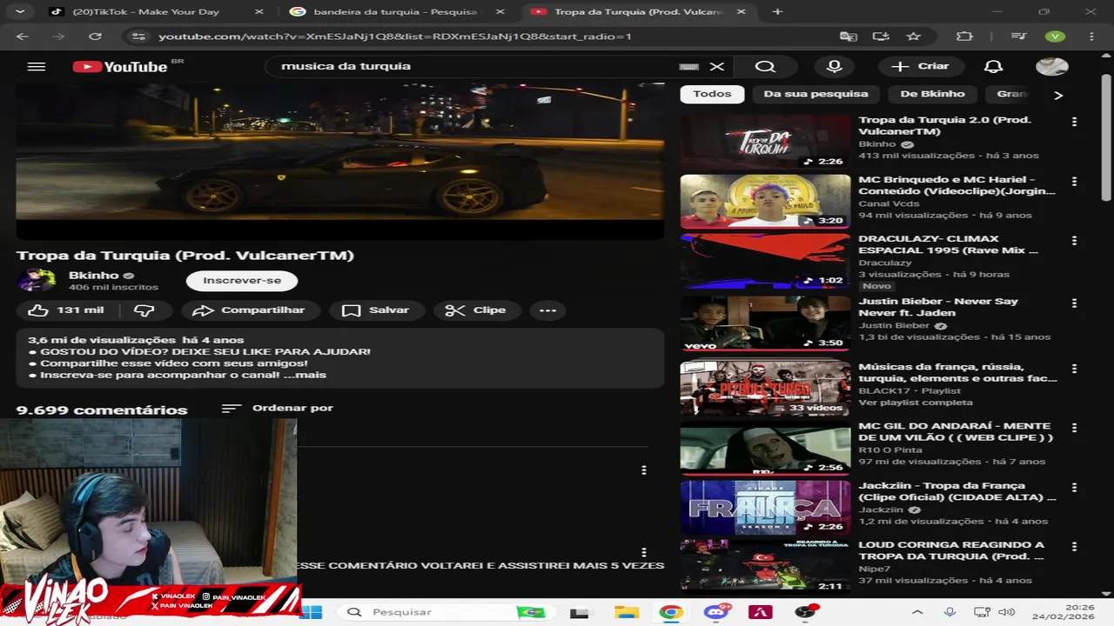Open options for DRACULAZY CLIMAX ESPACIAL video
This screenshot has height=626, width=1114.
coord(1074,241)
